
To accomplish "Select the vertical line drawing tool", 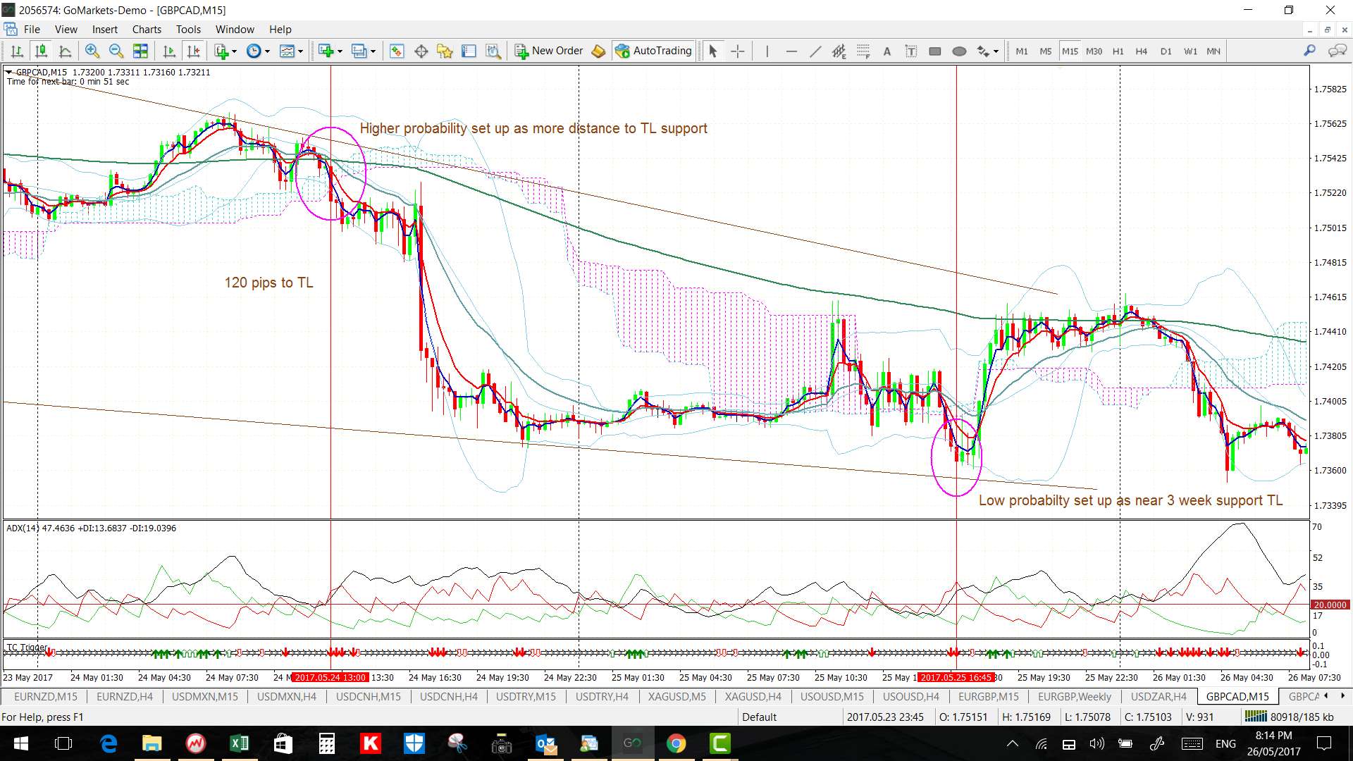I will click(x=767, y=51).
